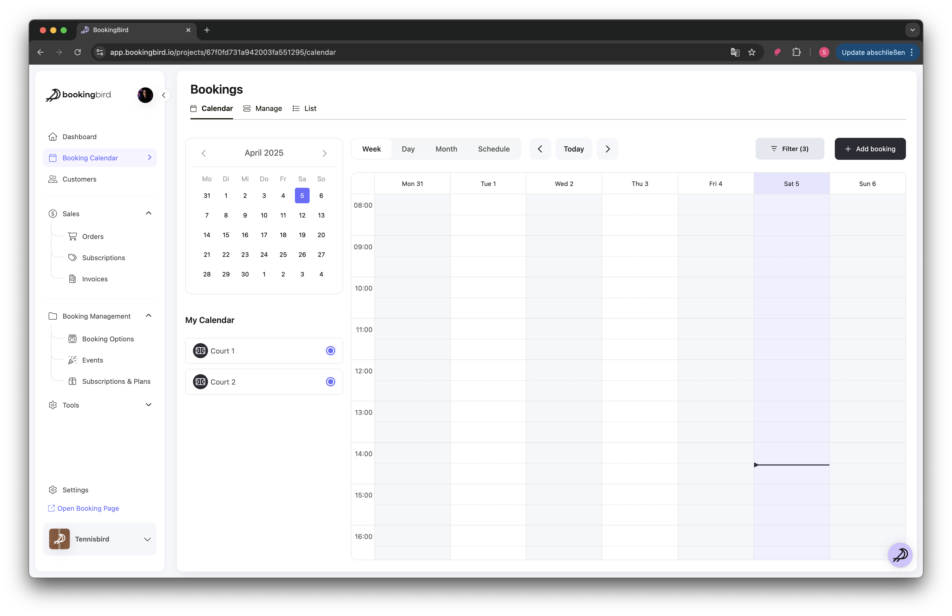Toggle Court 1 calendar visibility
The height and width of the screenshot is (616, 952).
coord(330,351)
